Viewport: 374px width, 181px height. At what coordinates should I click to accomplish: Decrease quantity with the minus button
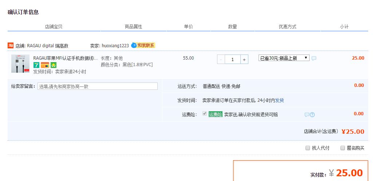(x=221, y=60)
